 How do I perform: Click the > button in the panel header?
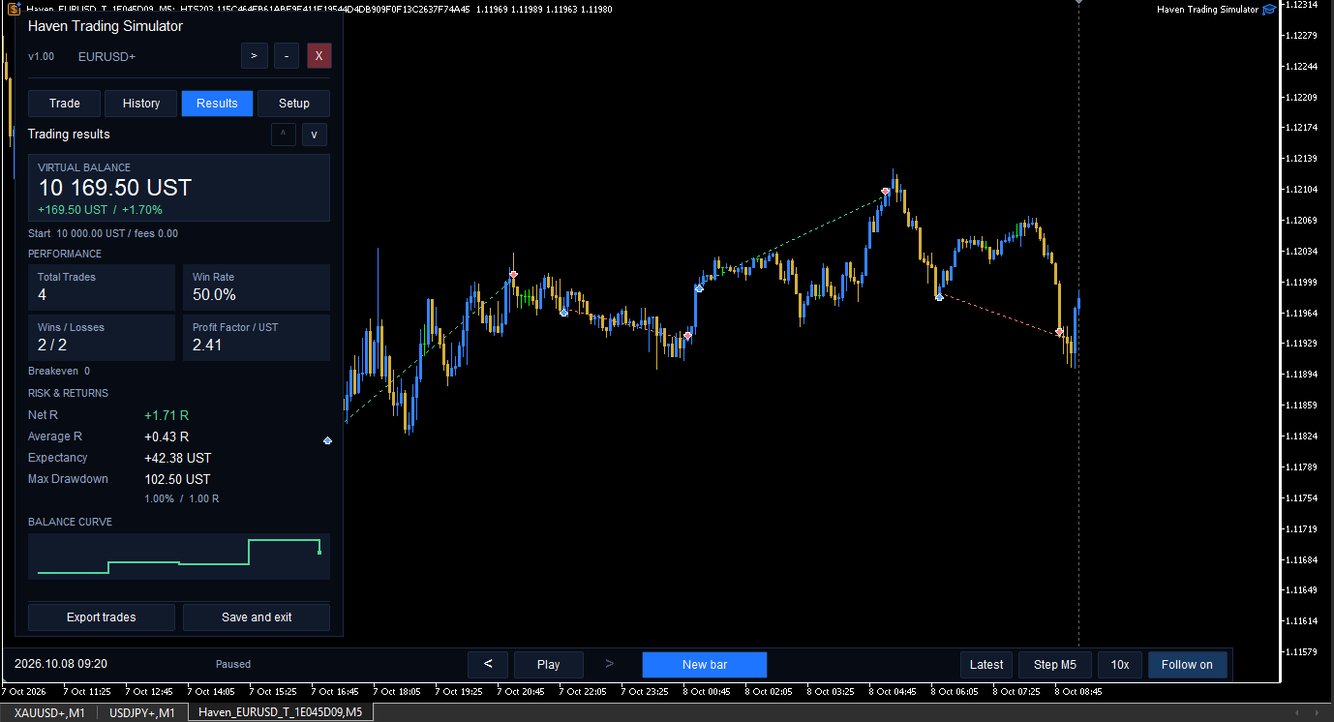pyautogui.click(x=254, y=56)
